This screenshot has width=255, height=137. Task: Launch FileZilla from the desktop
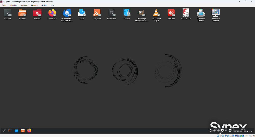37,13
